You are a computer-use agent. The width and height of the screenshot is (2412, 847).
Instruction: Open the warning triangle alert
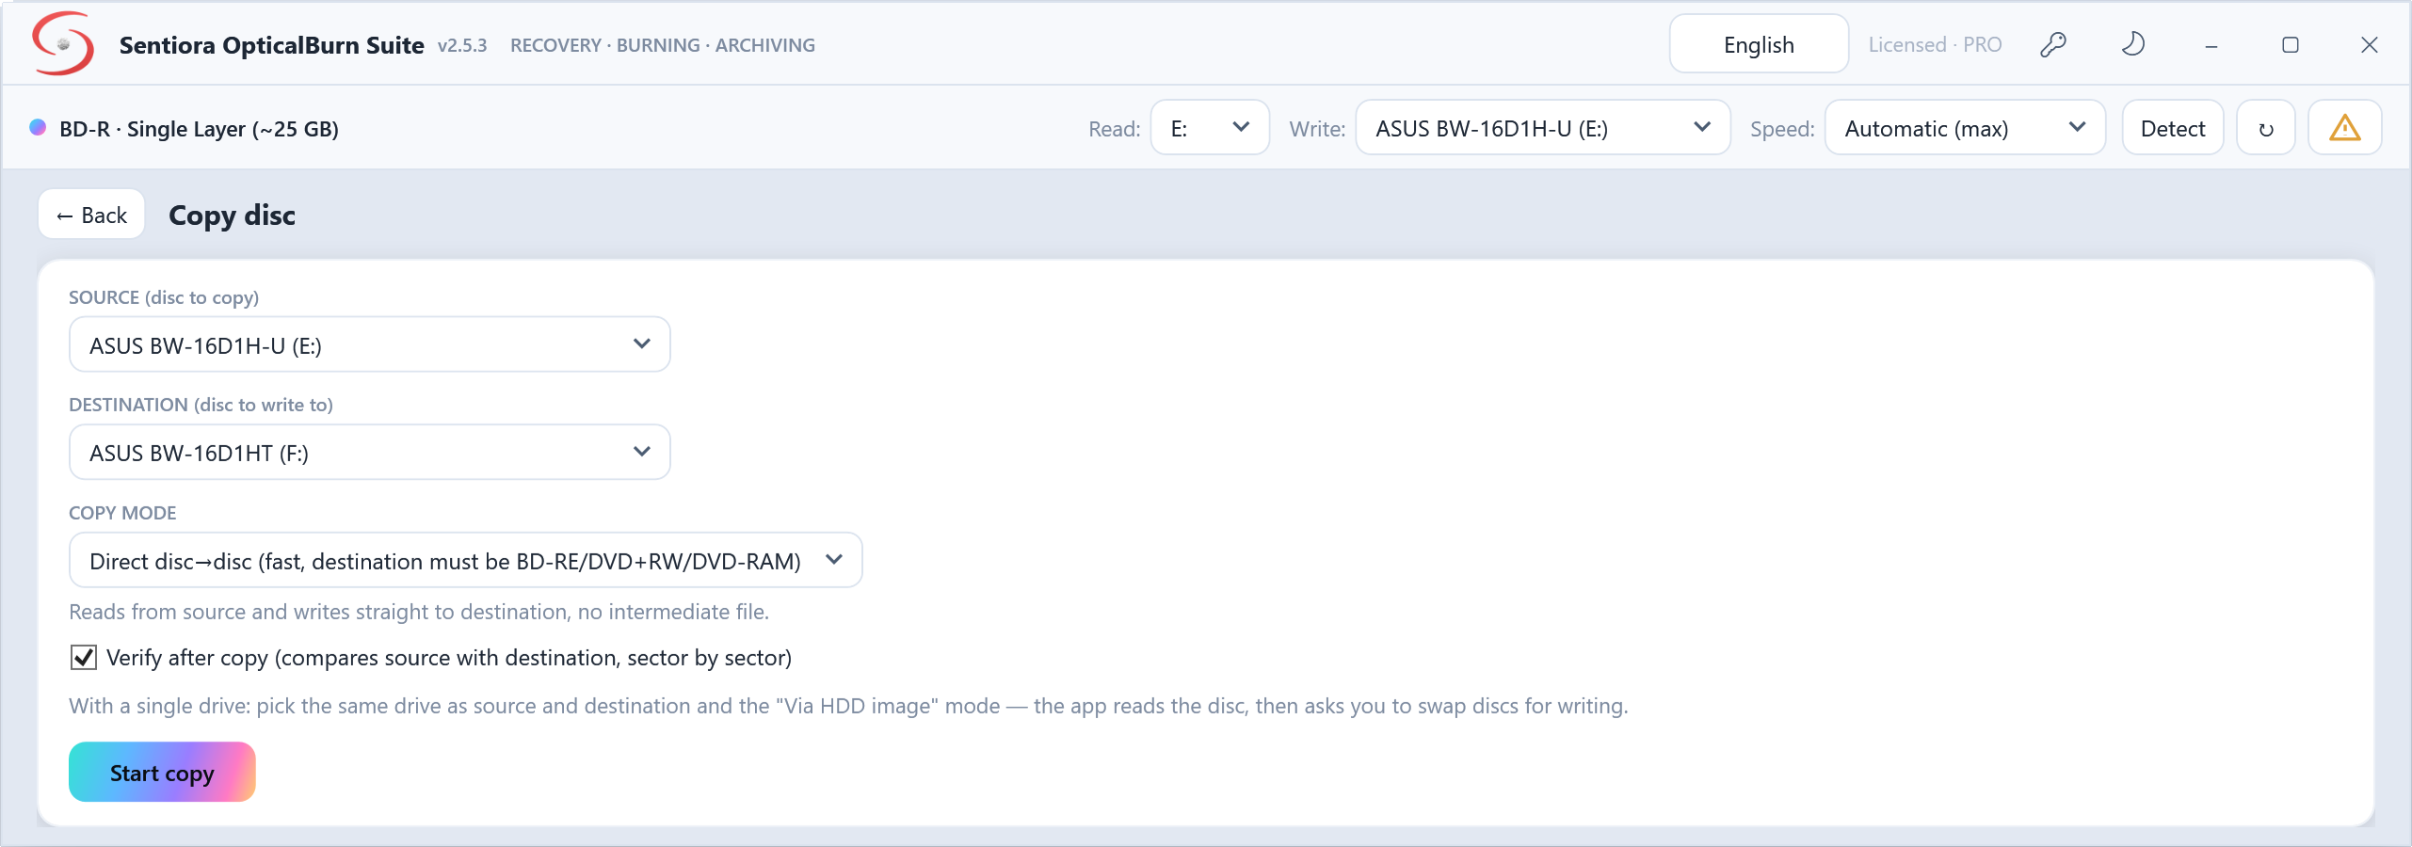tap(2345, 128)
